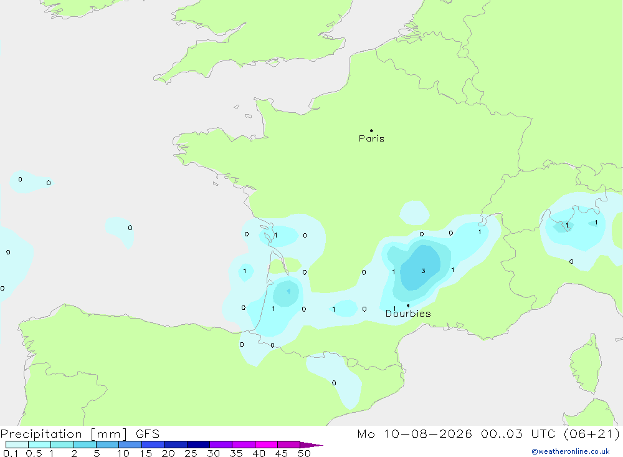
Task: Pick the 40–45 mm legend color
Action: pos(266,445)
